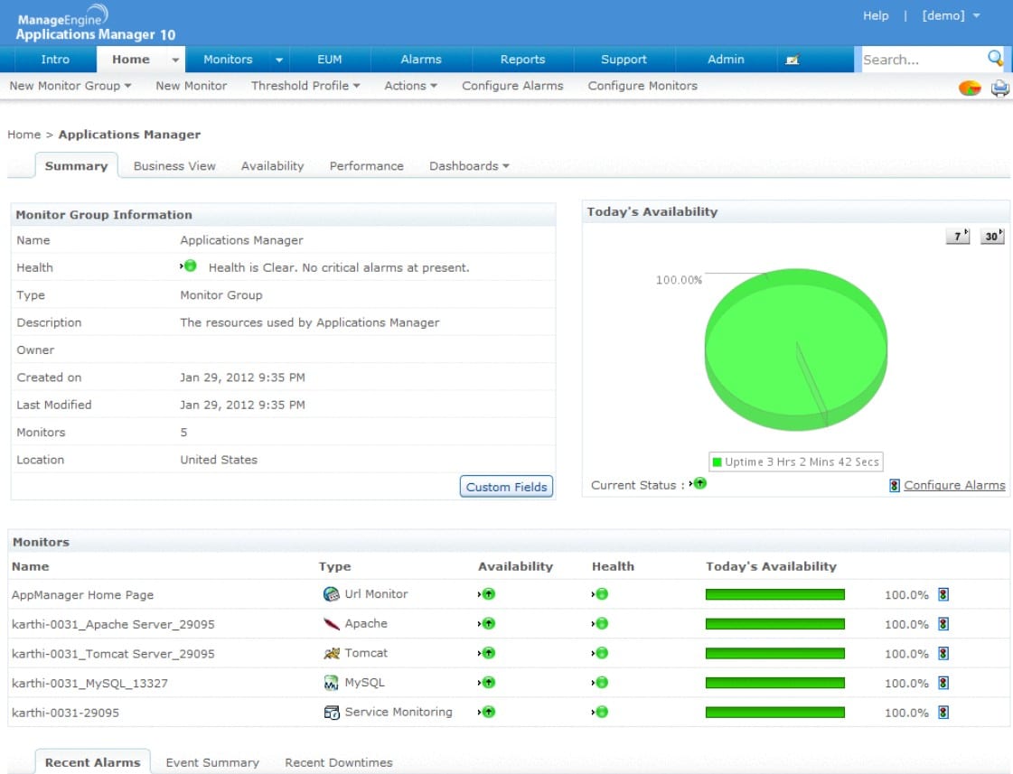Open the Actions dropdown menu
The height and width of the screenshot is (774, 1013).
(410, 86)
